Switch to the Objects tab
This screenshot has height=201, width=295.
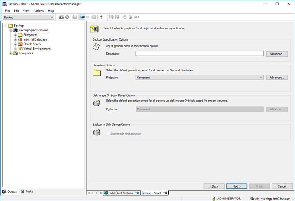pyautogui.click(x=10, y=191)
